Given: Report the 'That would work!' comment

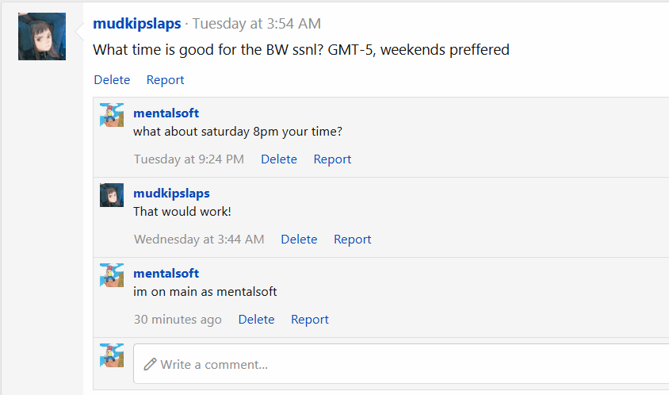Looking at the screenshot, I should tap(352, 239).
